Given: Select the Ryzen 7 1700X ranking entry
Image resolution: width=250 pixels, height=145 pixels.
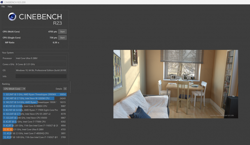Looking at the screenshot, I should click(x=30, y=110).
